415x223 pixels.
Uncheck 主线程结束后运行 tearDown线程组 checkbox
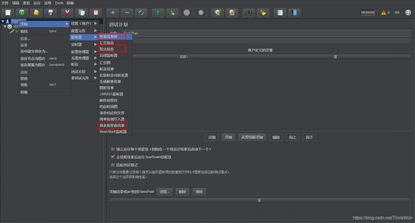click(113, 157)
